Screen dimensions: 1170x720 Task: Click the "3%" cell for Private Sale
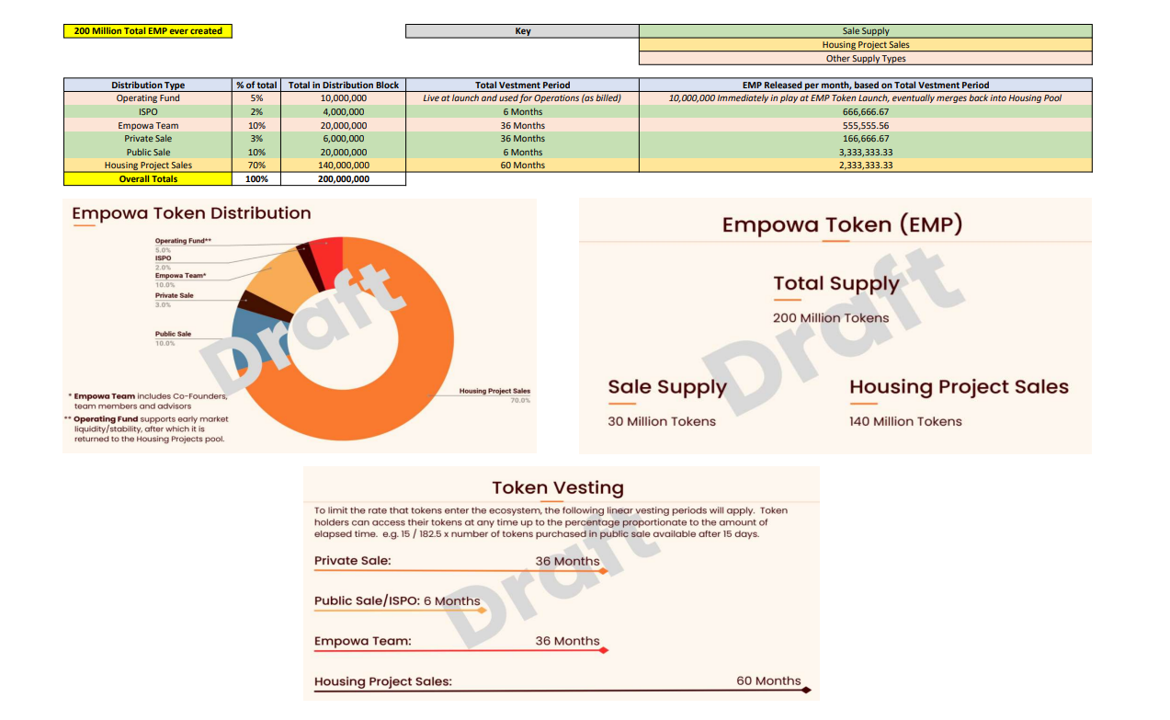256,139
